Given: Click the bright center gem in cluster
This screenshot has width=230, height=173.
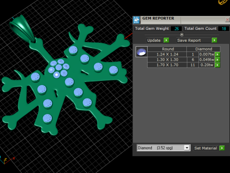Looking at the screenshot, I should [57, 74].
